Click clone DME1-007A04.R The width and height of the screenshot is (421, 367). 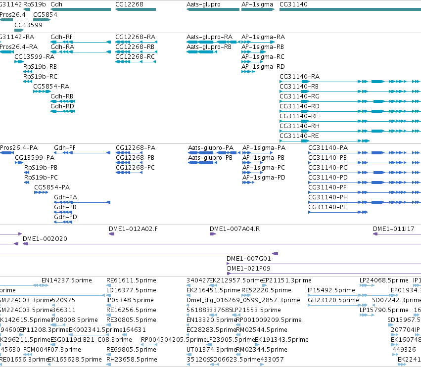[234, 229]
